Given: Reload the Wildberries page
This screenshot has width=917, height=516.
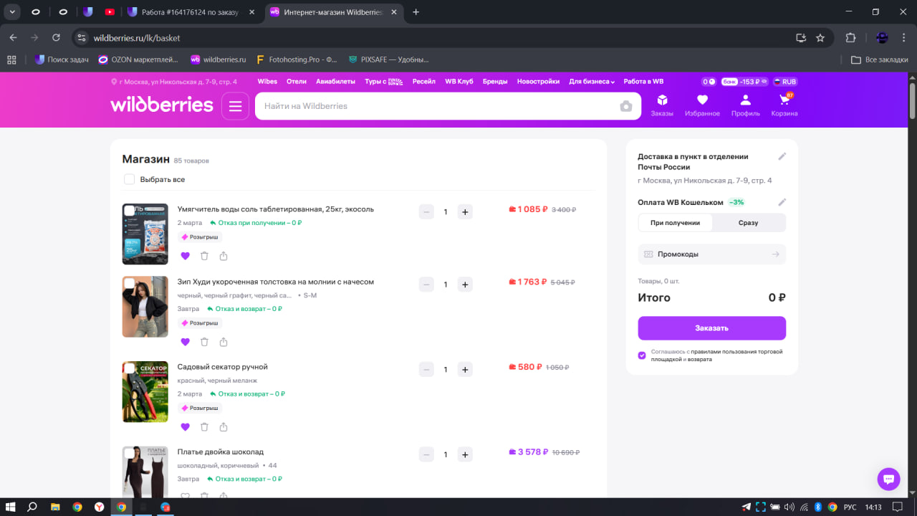Looking at the screenshot, I should [57, 38].
